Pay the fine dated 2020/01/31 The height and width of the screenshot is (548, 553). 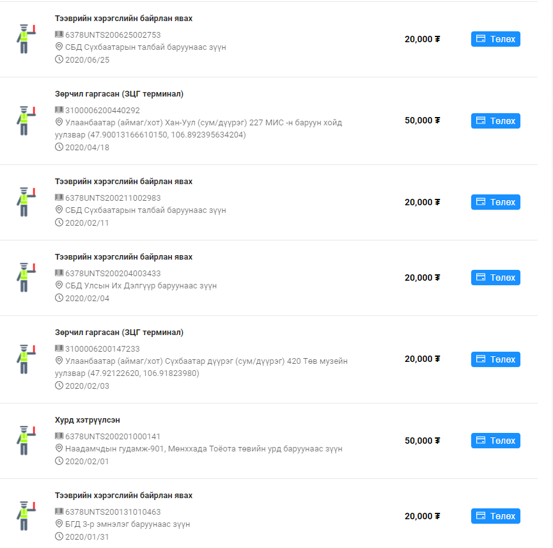[495, 516]
